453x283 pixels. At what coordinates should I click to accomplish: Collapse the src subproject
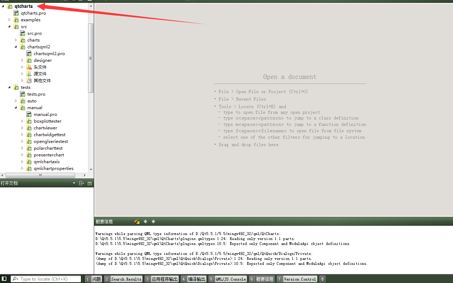(10, 27)
